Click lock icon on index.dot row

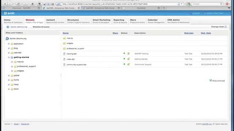tap(128, 59)
